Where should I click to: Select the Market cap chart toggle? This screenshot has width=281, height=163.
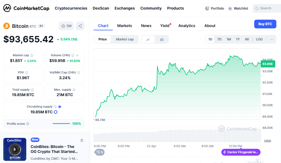[125, 39]
